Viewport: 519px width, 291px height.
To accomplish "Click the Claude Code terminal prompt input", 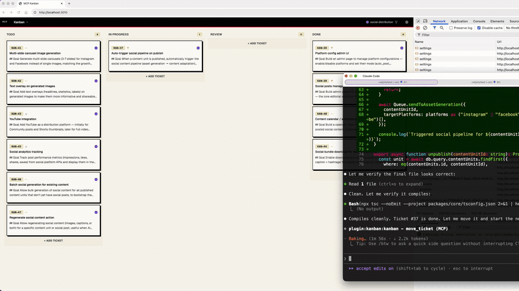I will click(x=432, y=259).
